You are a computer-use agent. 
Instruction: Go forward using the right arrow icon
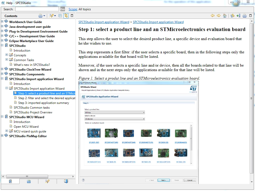tap(219, 16)
